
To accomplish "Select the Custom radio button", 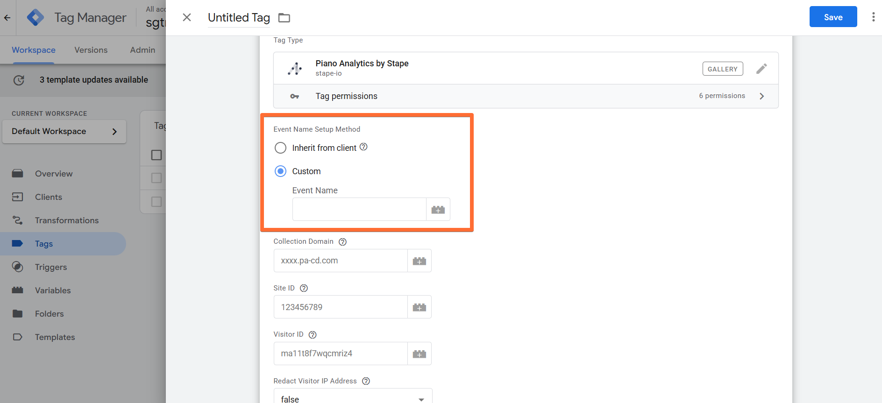I will 280,171.
